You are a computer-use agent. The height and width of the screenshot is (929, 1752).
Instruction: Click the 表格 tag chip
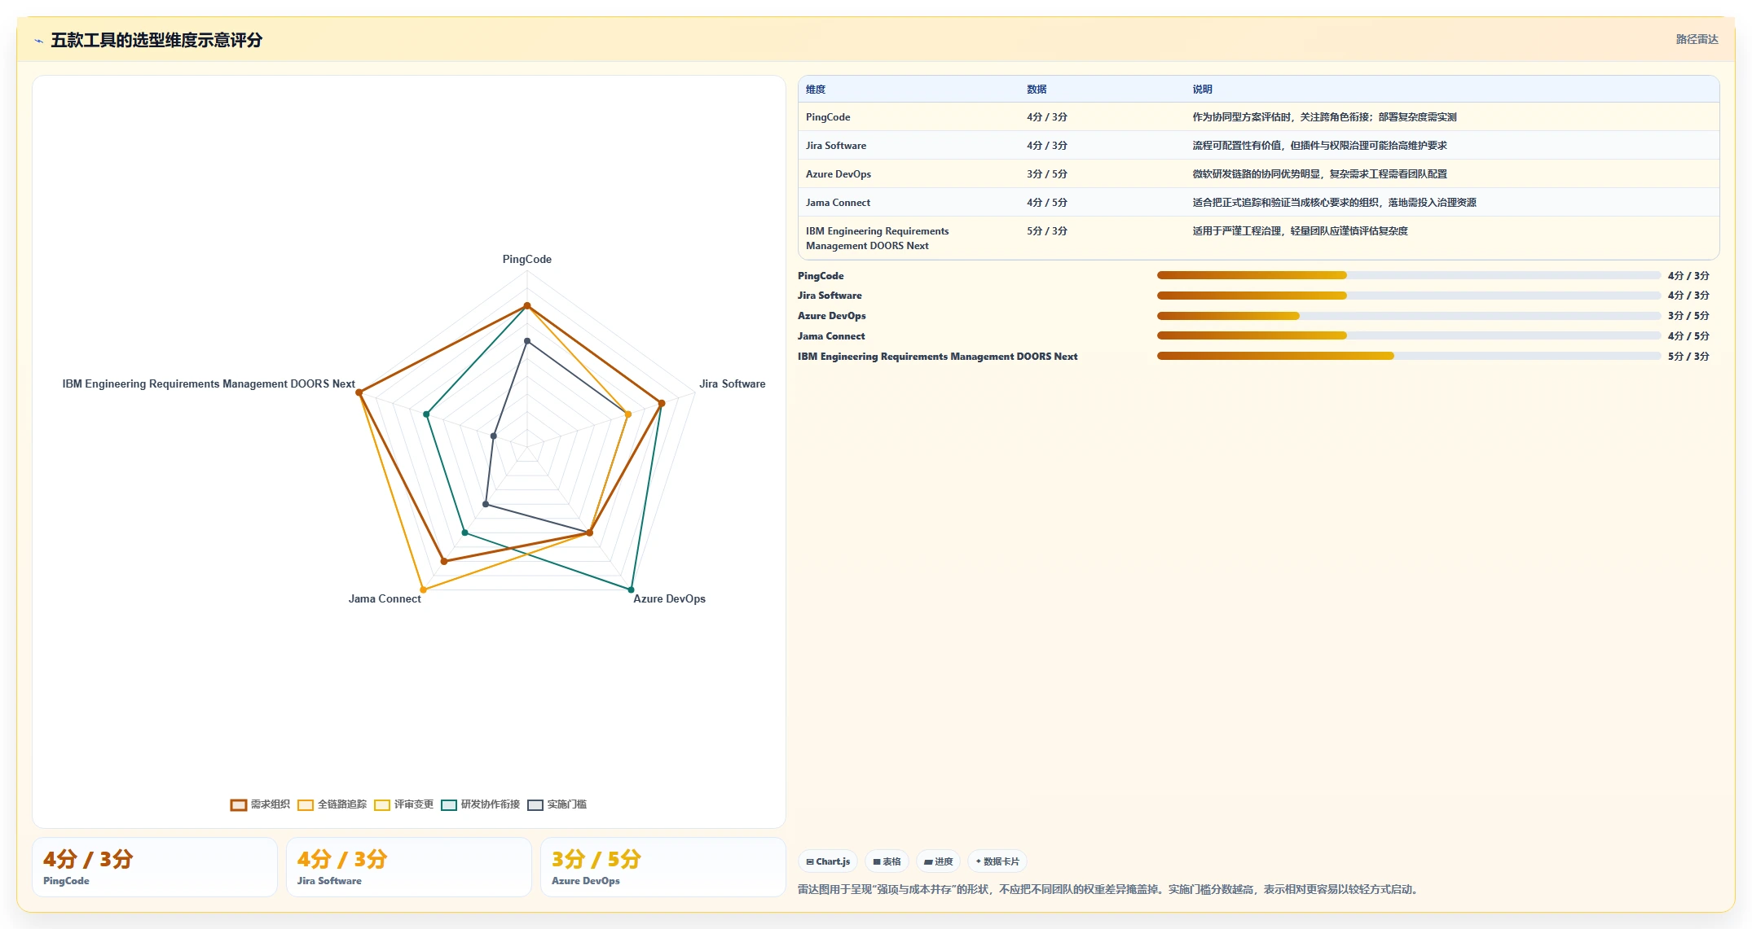(887, 861)
